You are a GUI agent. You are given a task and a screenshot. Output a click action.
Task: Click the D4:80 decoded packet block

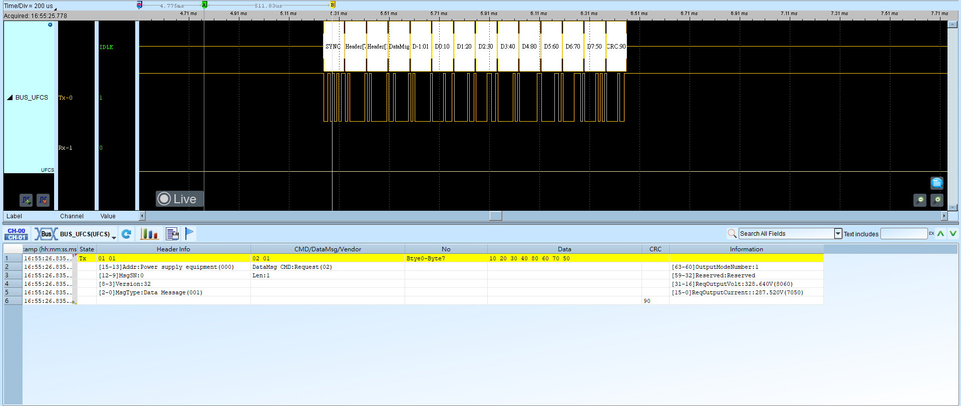point(529,46)
